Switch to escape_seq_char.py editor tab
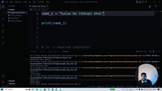Screen dimensions: 162x91 [38, 6]
